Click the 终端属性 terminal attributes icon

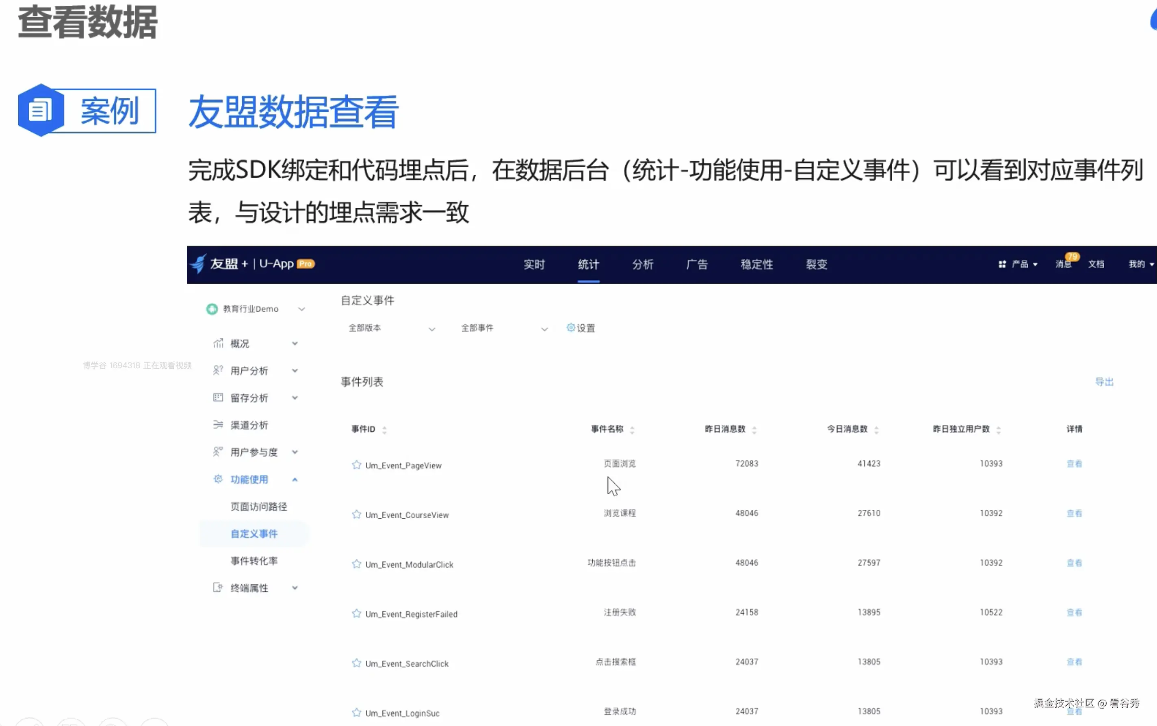[x=217, y=587]
